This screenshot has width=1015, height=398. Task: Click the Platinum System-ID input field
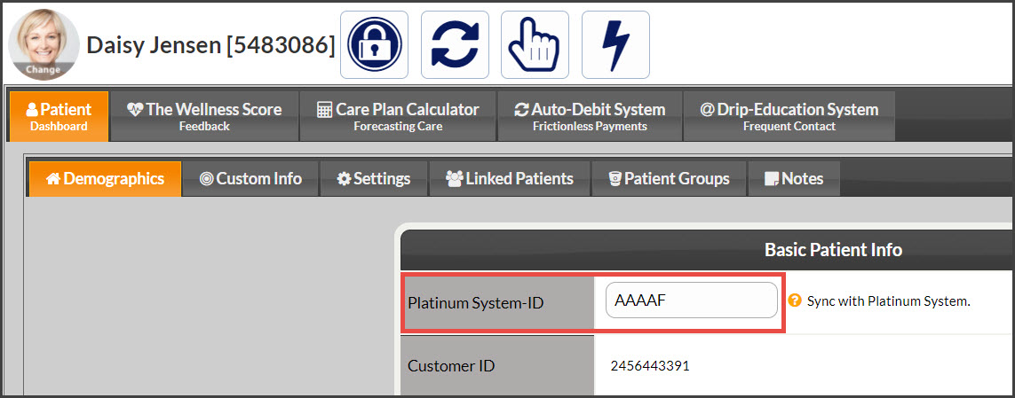[x=692, y=300]
